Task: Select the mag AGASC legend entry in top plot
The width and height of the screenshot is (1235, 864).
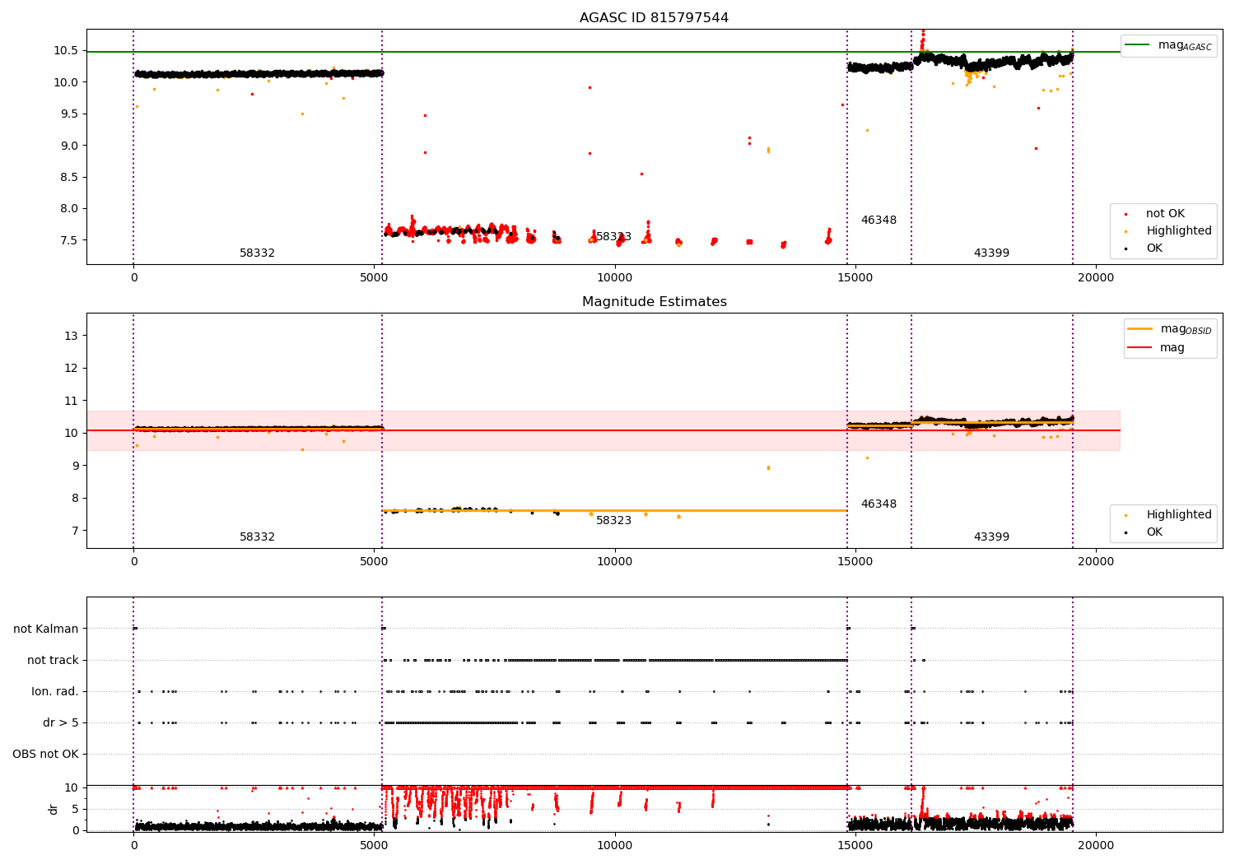Action: (x=1168, y=45)
